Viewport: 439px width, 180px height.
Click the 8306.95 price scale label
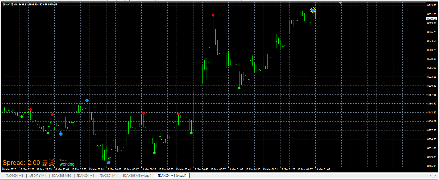[x=432, y=166]
